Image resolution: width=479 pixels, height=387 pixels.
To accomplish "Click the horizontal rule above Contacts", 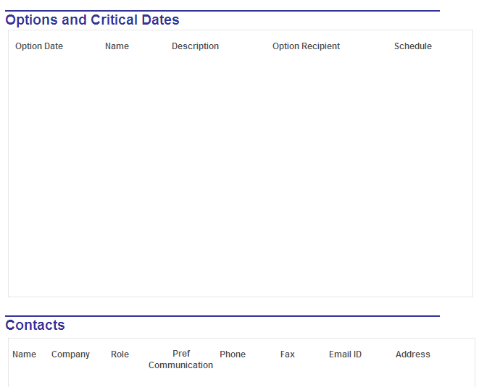I will (x=222, y=316).
